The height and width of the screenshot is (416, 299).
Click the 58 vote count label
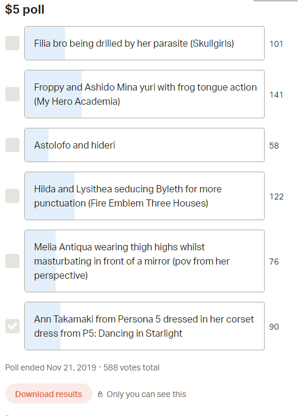tap(274, 146)
